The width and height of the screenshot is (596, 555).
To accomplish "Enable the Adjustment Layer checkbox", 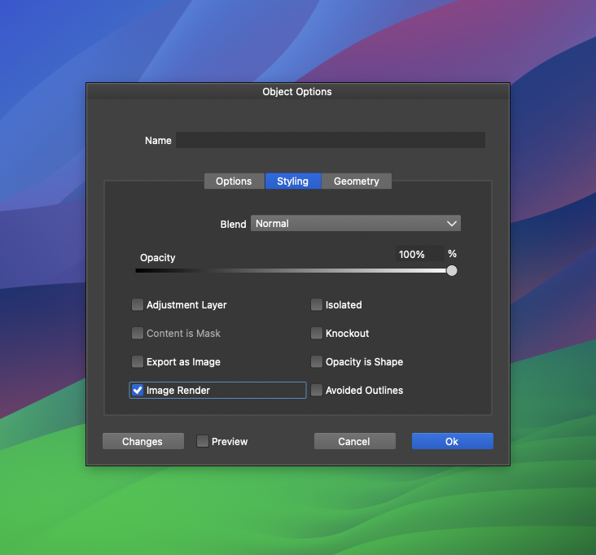I will (x=138, y=305).
